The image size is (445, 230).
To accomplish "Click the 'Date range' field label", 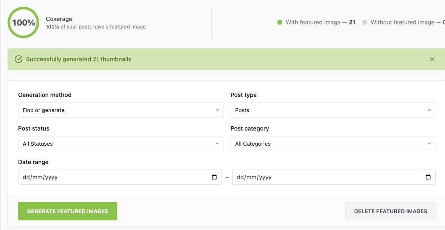I will click(x=33, y=162).
